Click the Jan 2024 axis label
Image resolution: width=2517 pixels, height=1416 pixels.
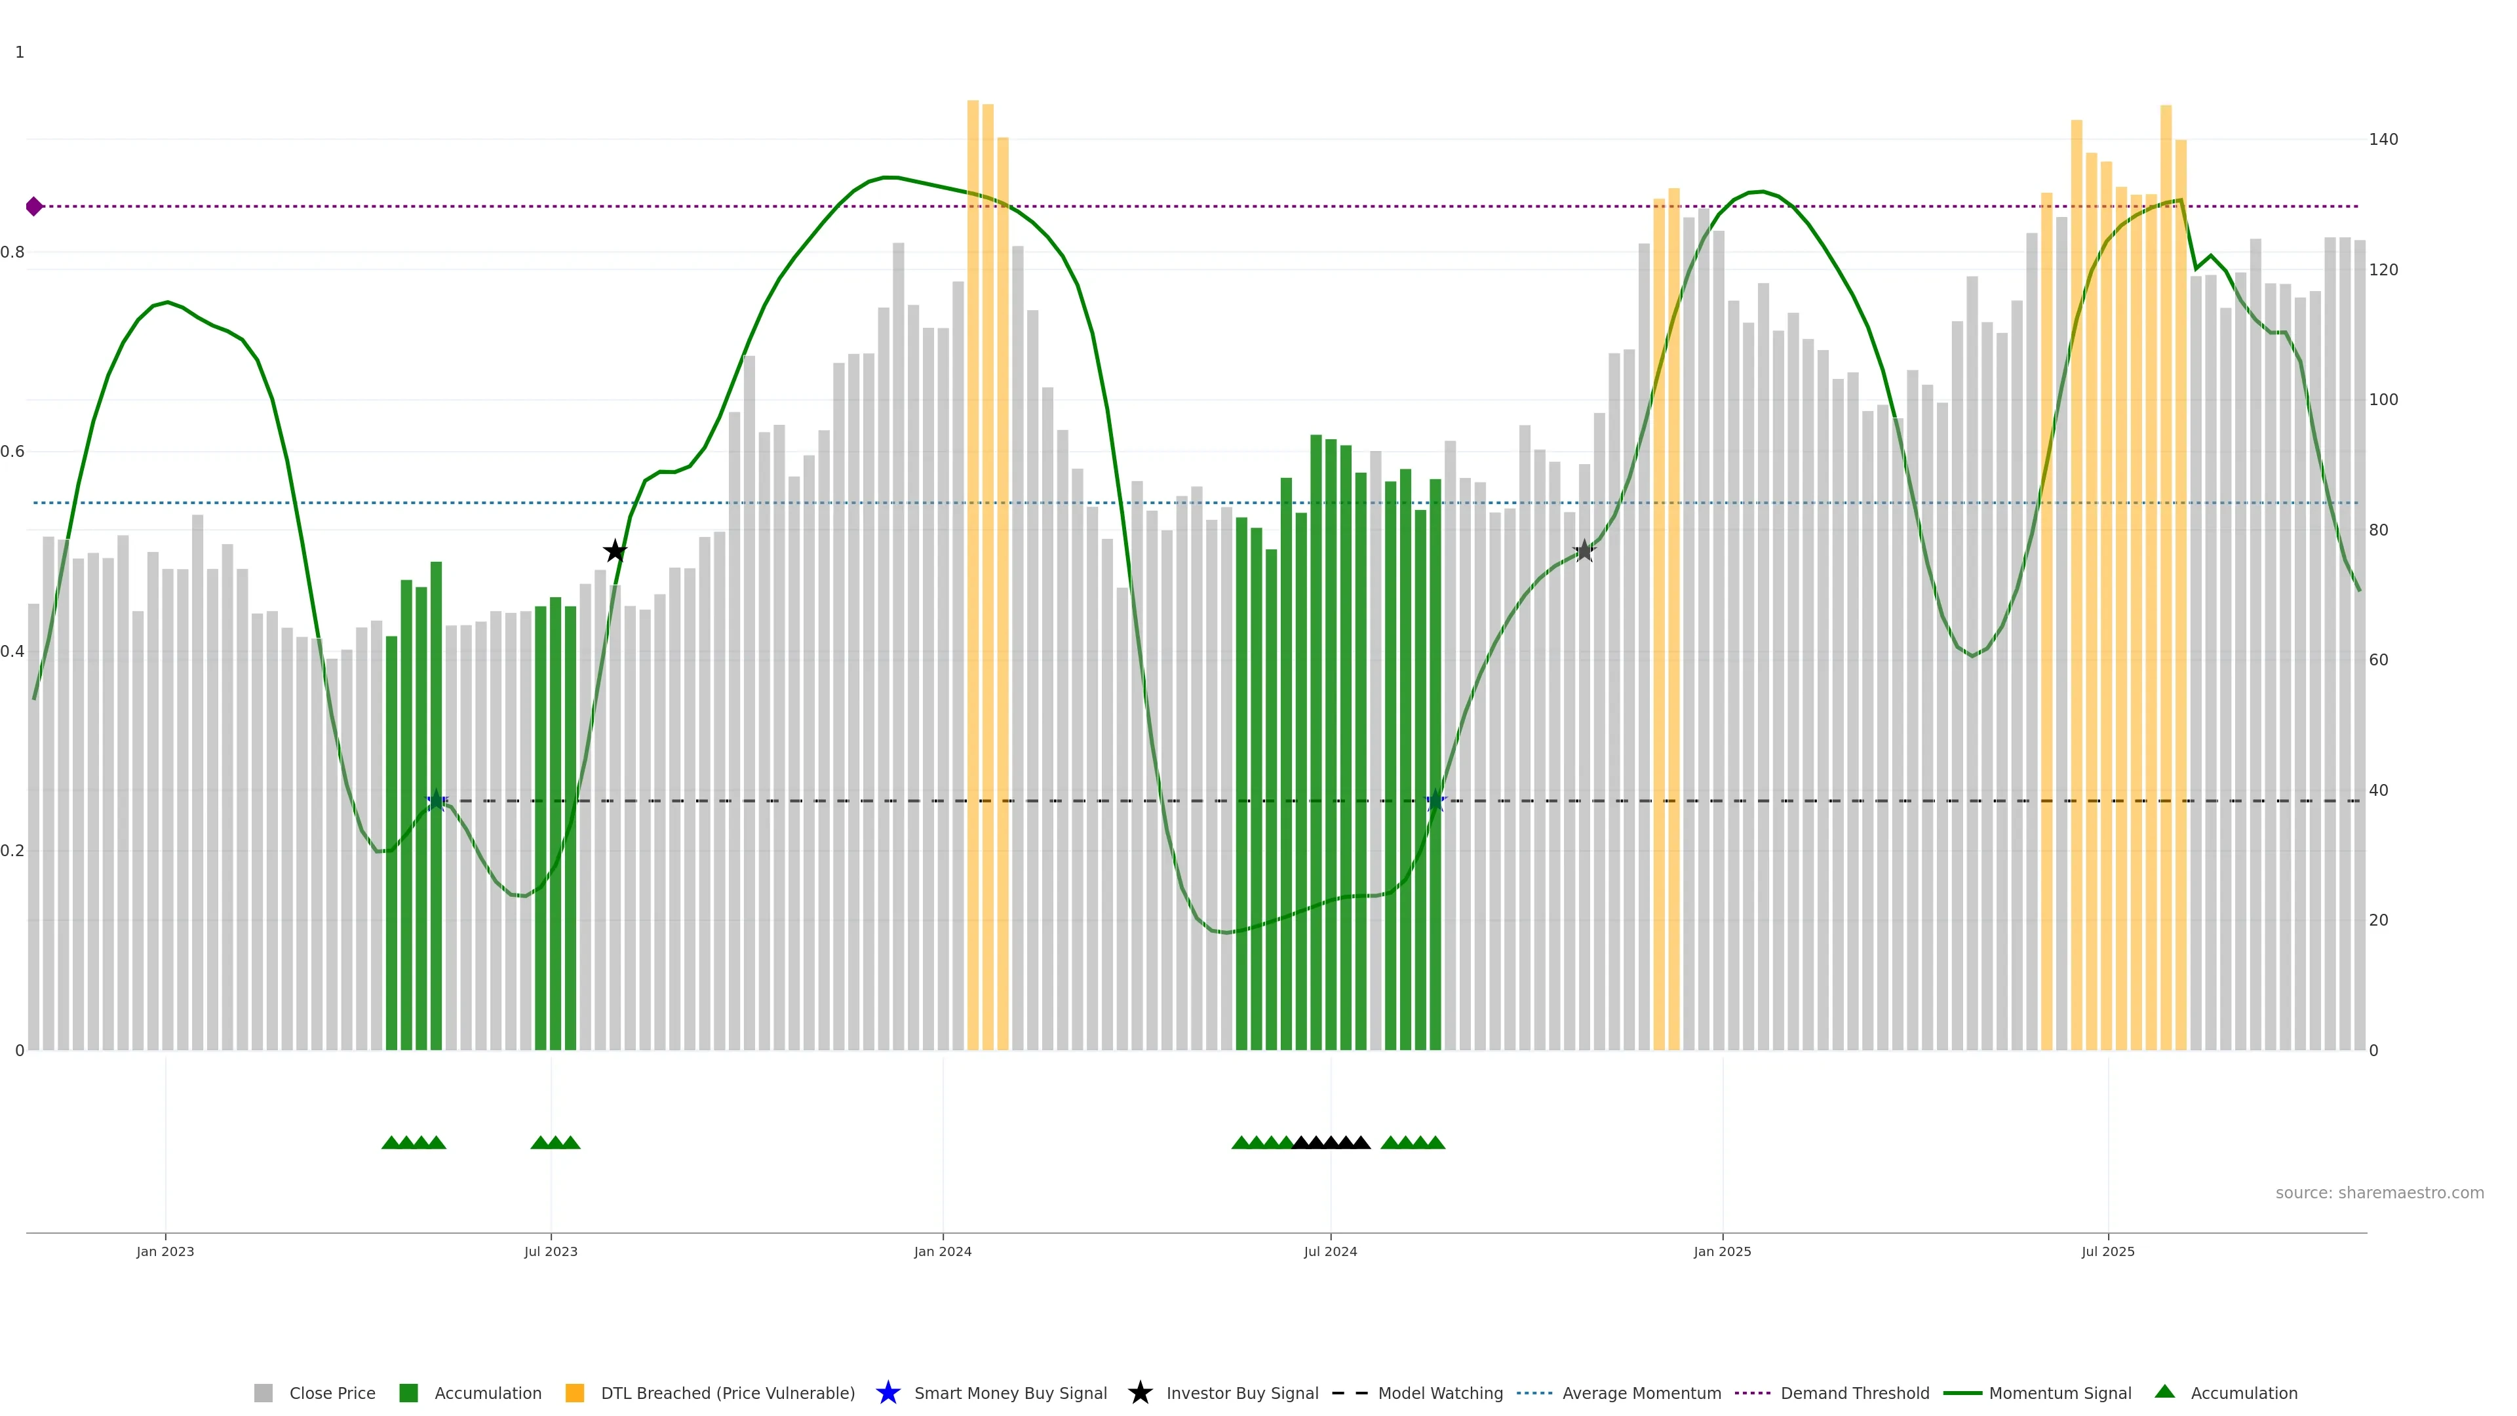[942, 1252]
